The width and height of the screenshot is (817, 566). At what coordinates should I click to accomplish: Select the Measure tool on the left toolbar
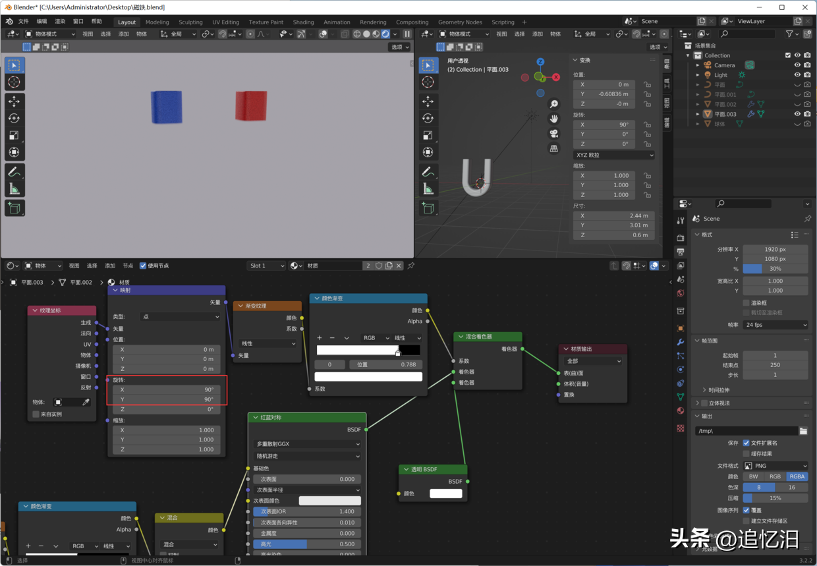pyautogui.click(x=14, y=188)
